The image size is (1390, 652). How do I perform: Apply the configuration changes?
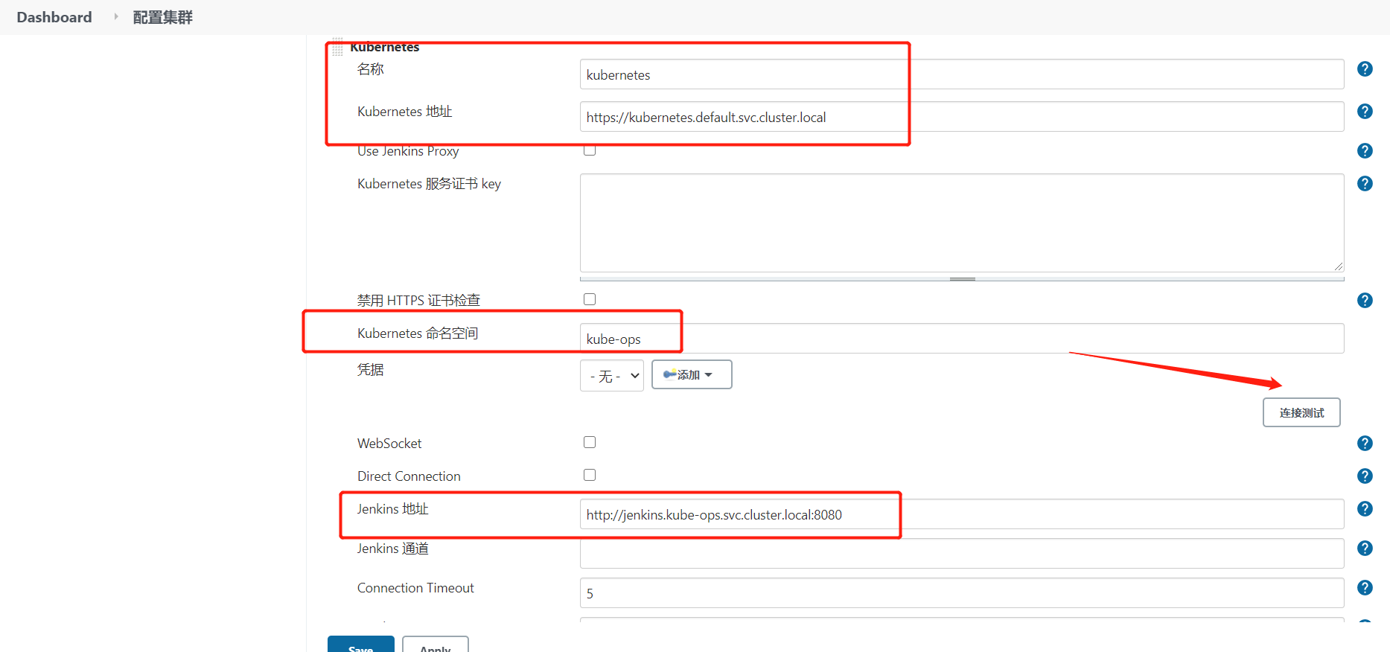click(x=436, y=645)
